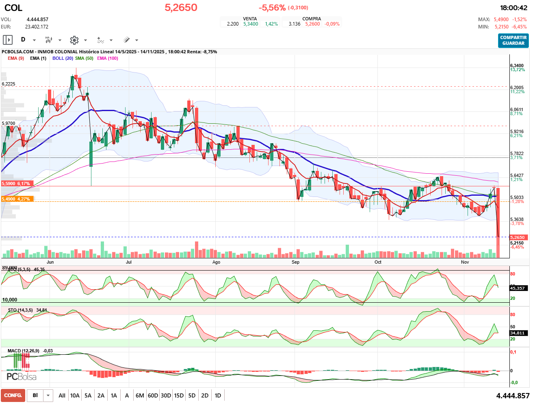Expand the drawing tools dropdown arrow

(x=136, y=40)
